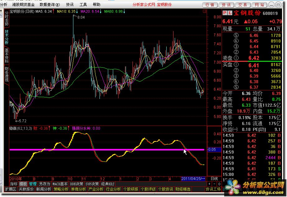Select the 模板 tab

click(x=23, y=184)
